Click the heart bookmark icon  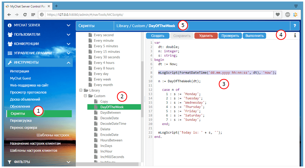[277, 15]
